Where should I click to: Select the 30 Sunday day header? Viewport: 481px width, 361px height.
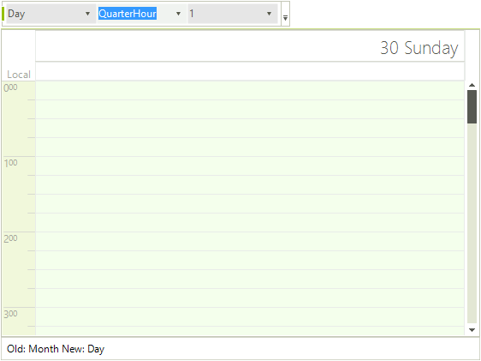coord(250,45)
